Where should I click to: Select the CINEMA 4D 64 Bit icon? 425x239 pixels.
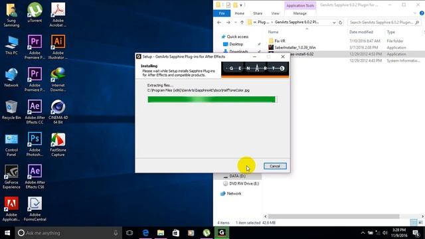click(58, 112)
